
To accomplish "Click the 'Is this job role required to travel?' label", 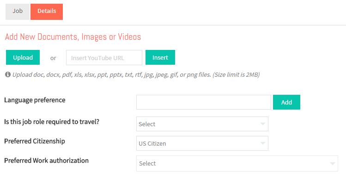I will 52,122.
